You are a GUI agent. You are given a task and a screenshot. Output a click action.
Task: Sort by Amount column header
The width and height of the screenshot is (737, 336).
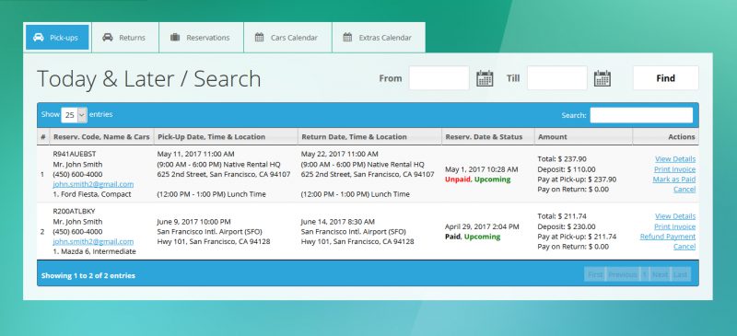coord(583,137)
